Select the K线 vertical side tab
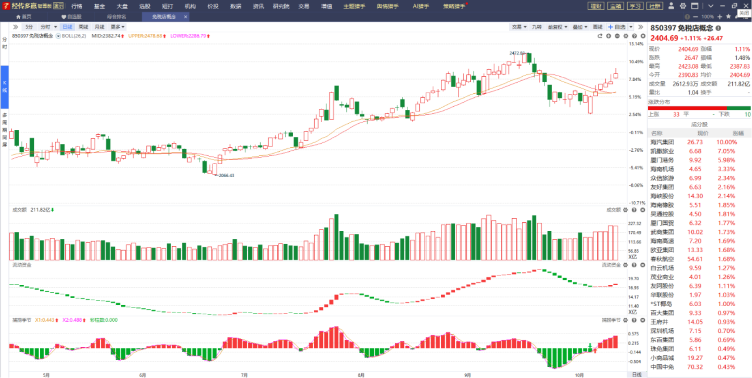Viewport: 752px width, 378px height. point(4,87)
